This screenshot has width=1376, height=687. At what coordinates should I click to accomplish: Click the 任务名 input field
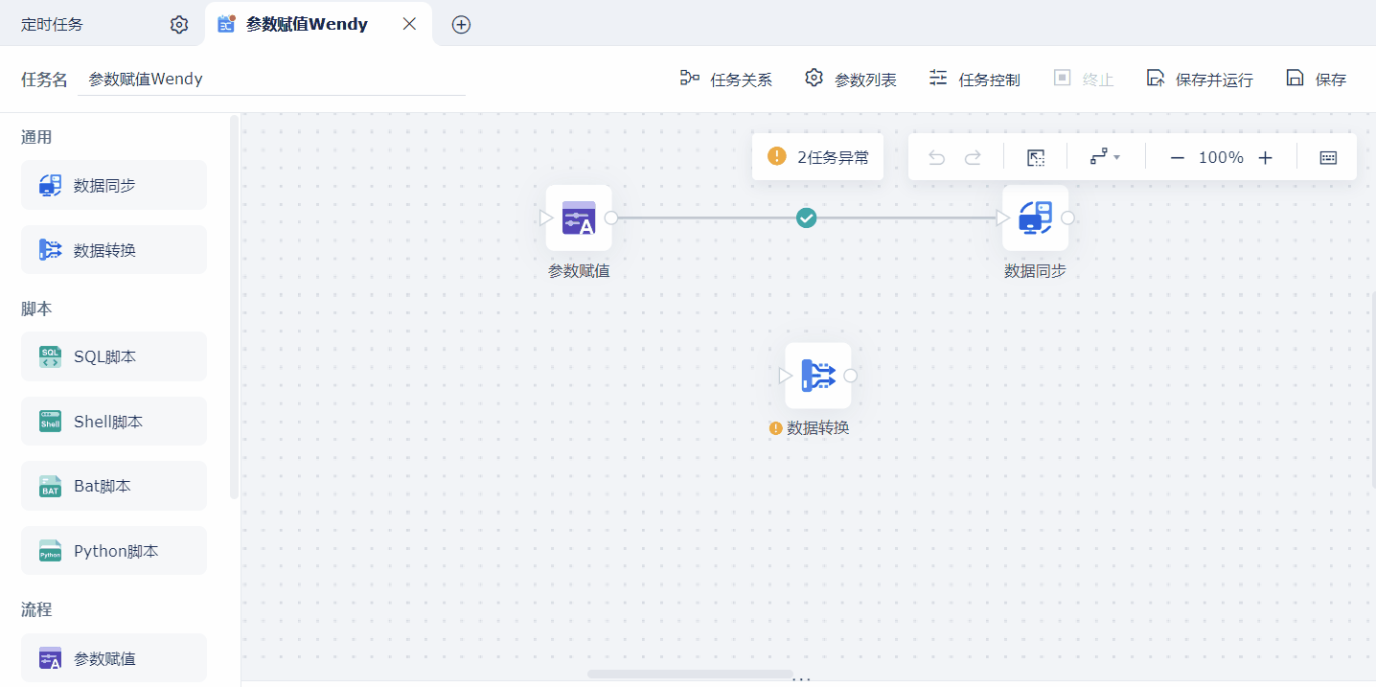click(271, 80)
